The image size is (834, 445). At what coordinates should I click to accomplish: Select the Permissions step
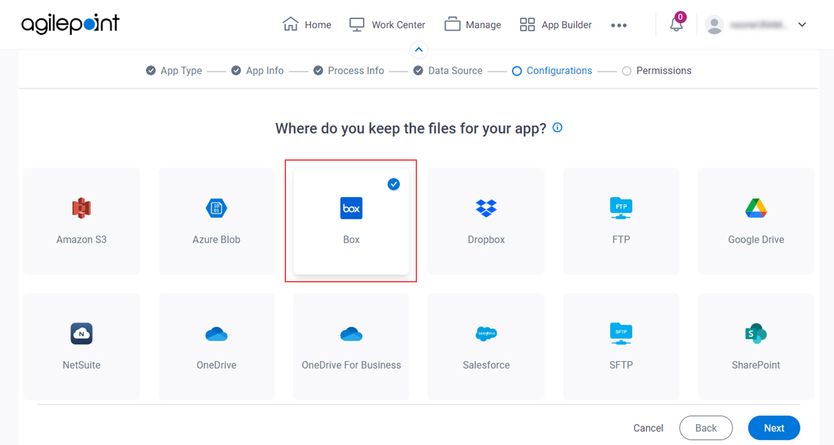point(657,70)
